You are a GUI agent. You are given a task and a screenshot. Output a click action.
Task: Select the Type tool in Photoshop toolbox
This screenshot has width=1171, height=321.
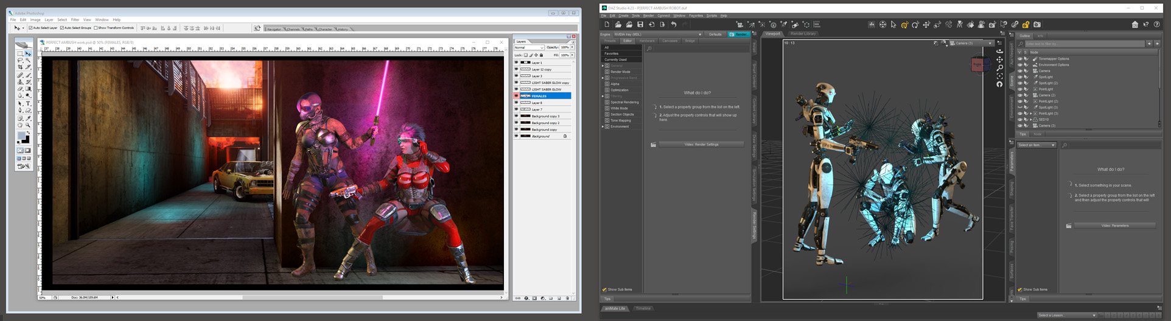(29, 103)
